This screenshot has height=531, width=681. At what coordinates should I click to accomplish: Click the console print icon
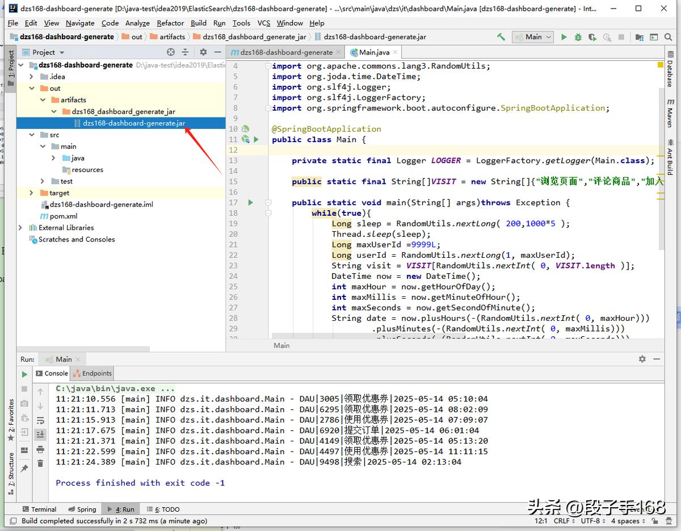coord(40,449)
